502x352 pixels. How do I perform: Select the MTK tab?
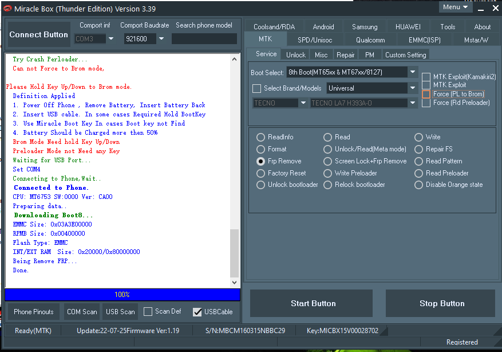(265, 39)
